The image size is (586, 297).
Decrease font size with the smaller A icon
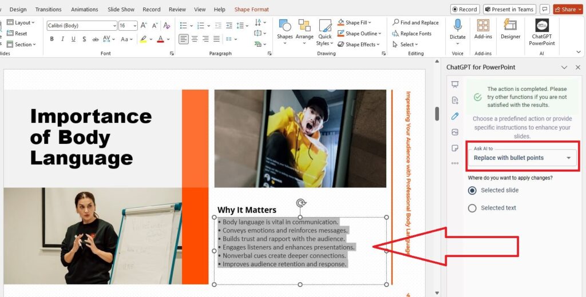coord(155,25)
